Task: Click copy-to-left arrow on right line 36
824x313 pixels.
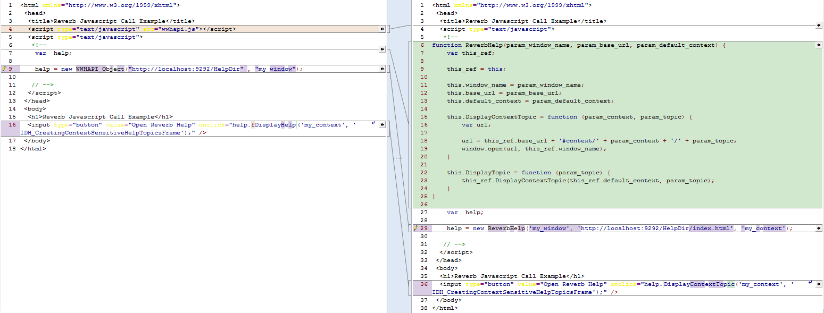Action: point(818,284)
